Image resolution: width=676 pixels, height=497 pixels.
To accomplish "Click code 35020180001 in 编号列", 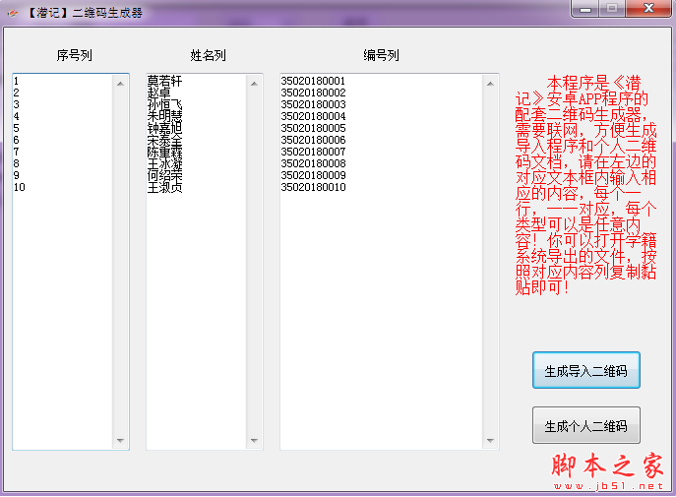I will tap(314, 81).
